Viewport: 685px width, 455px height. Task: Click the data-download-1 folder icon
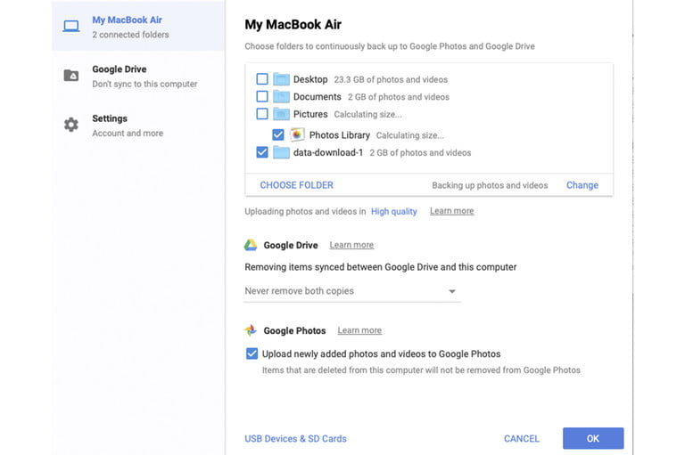(281, 152)
